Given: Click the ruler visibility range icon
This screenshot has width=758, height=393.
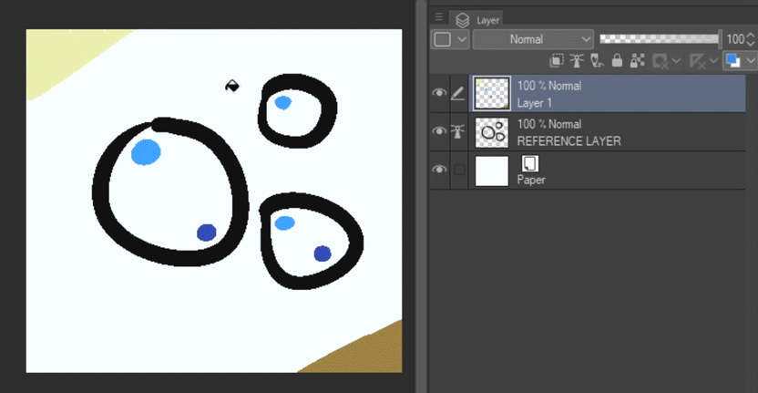Looking at the screenshot, I should pyautogui.click(x=697, y=61).
